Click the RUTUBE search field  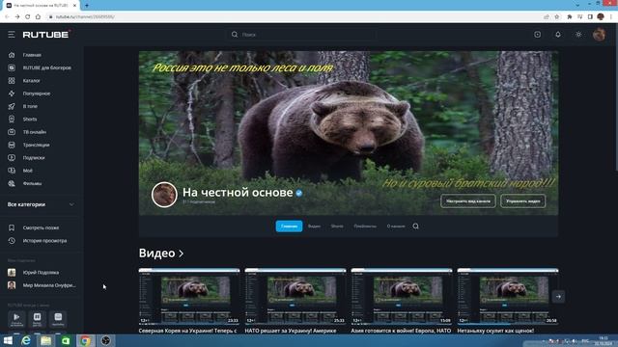(x=301, y=35)
